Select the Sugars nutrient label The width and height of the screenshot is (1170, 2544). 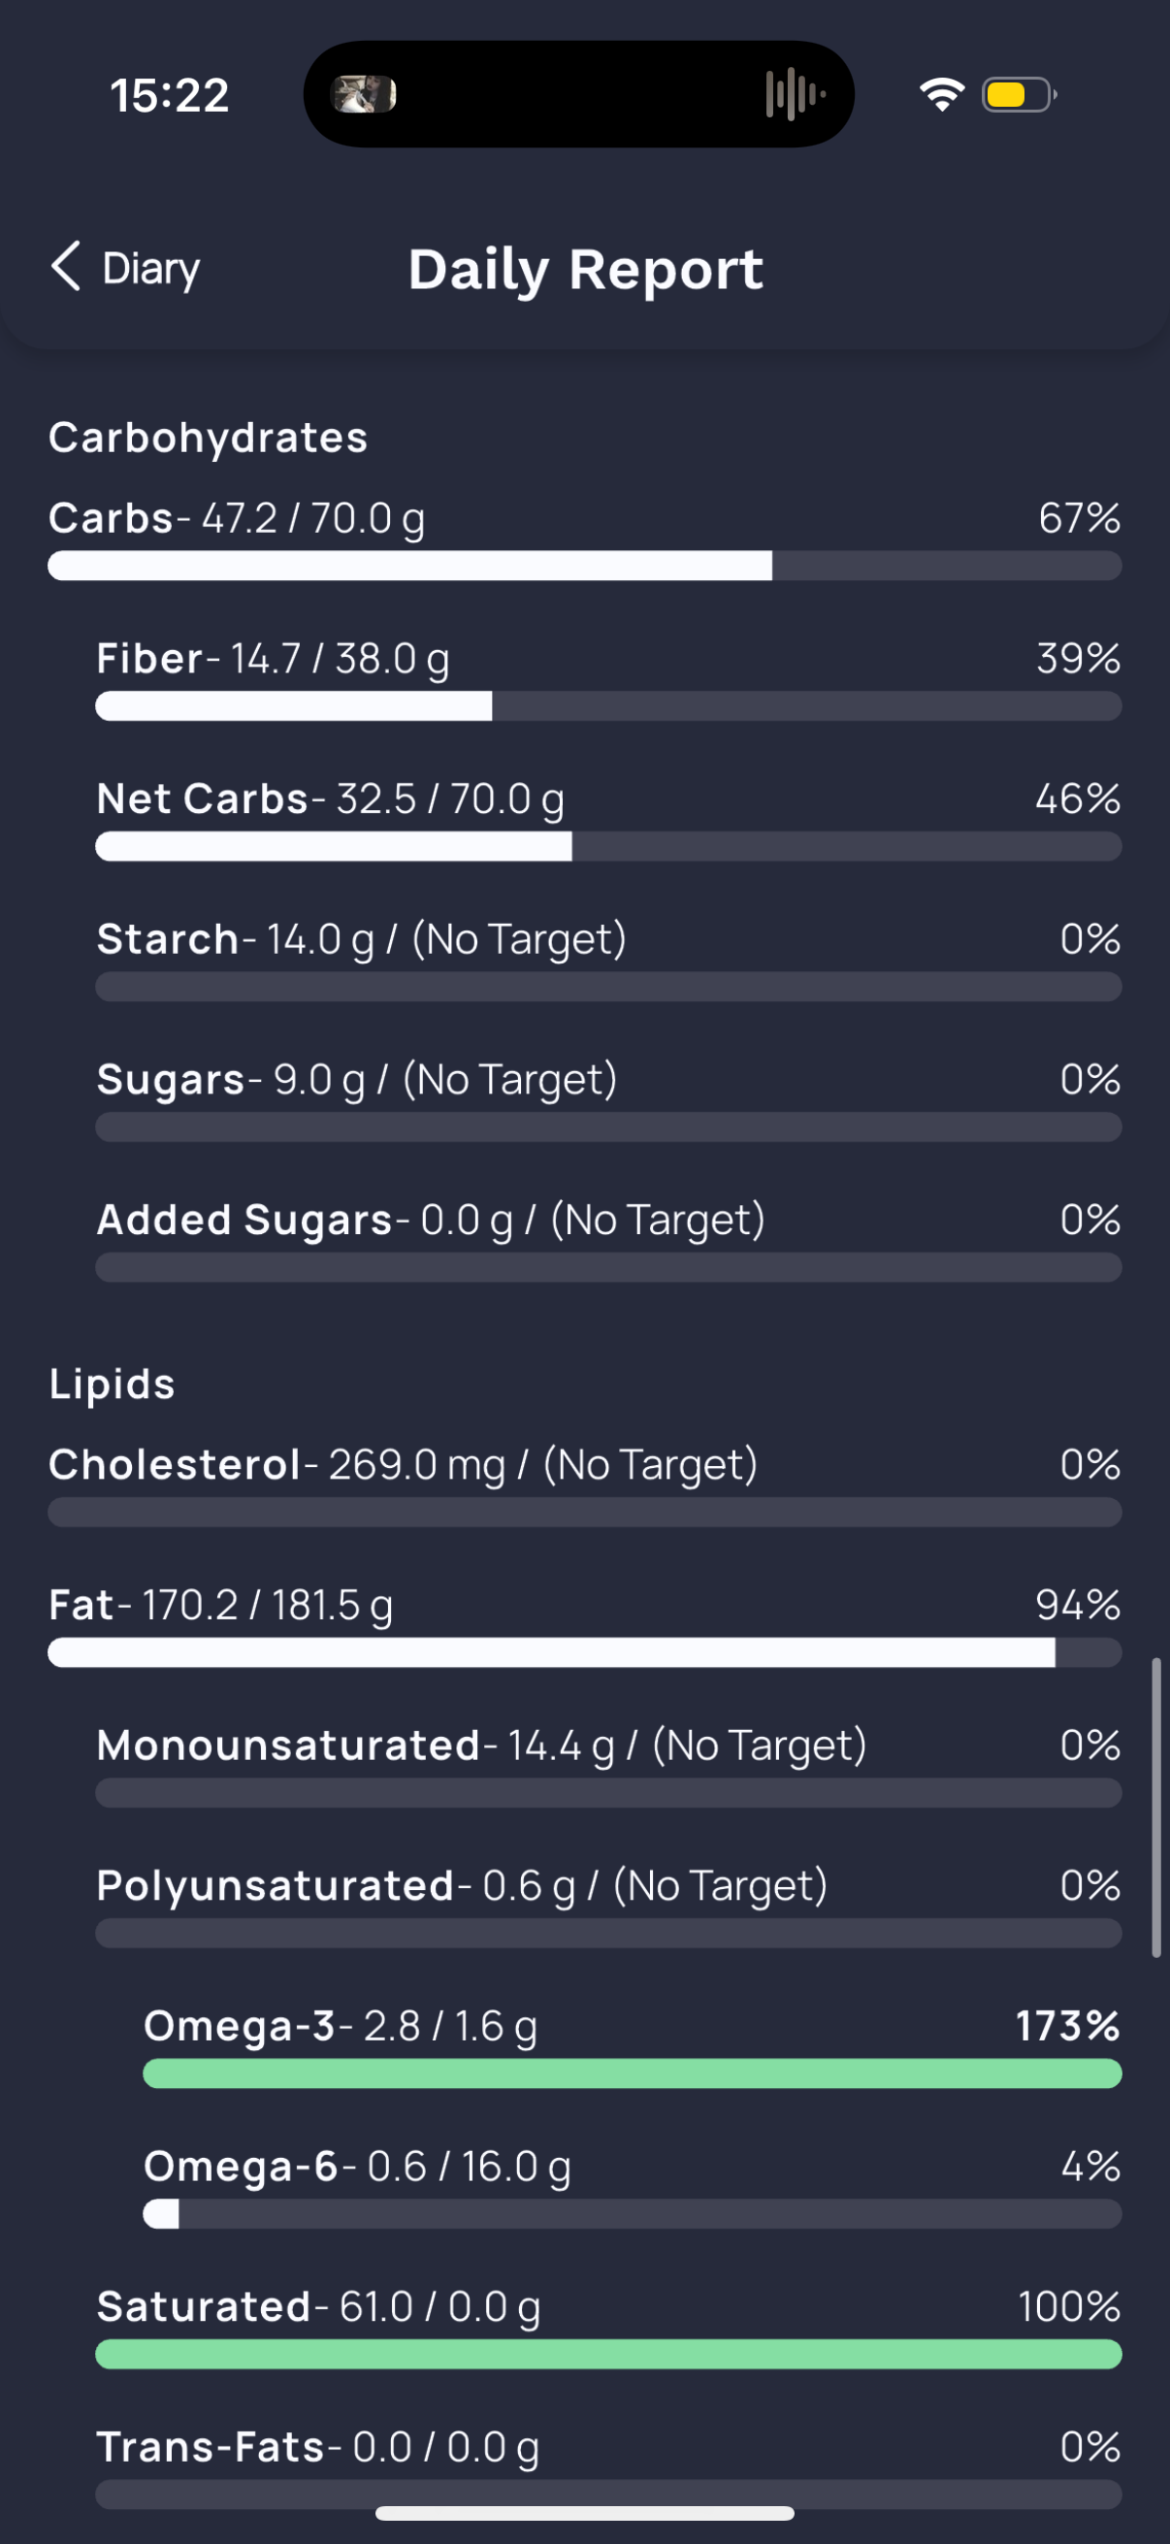point(170,1080)
